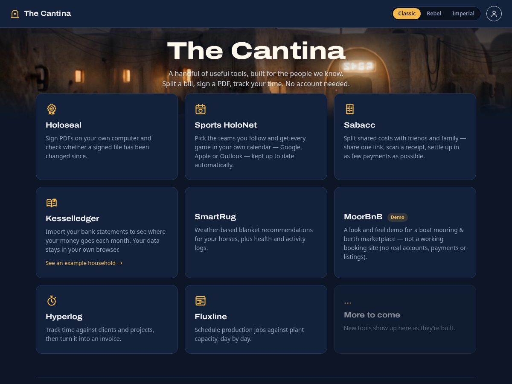Click the Kesselledger open book icon
Screen dimensions: 512x384
(52, 203)
